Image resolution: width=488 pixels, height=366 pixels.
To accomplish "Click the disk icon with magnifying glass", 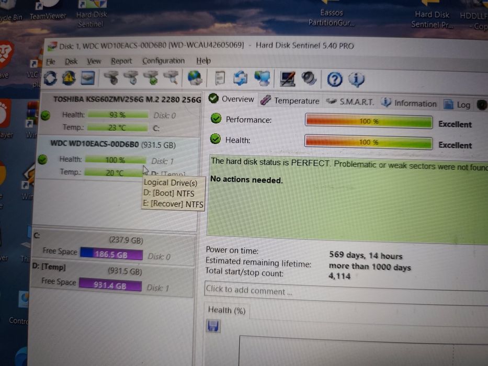I will pyautogui.click(x=171, y=78).
